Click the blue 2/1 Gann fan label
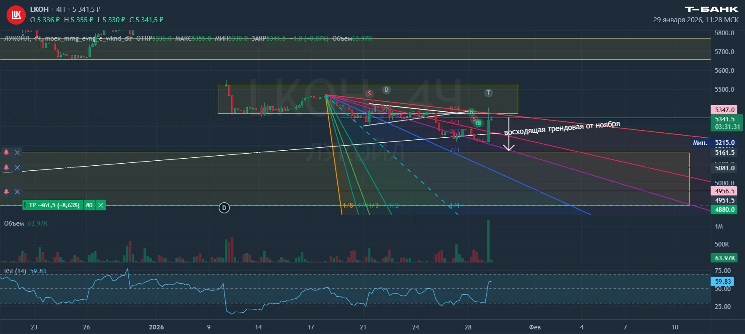The image size is (745, 334). pos(455,150)
